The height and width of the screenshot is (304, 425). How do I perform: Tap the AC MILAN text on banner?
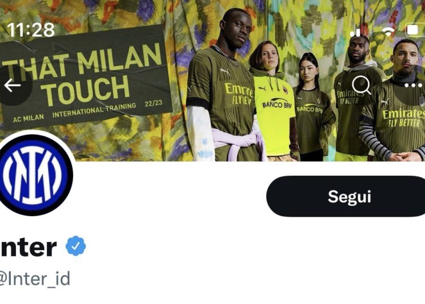[x=28, y=118]
